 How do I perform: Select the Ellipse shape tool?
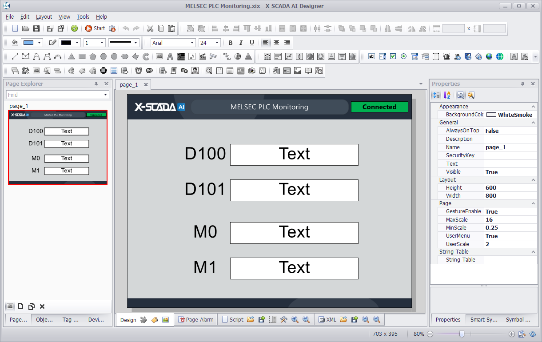point(125,56)
